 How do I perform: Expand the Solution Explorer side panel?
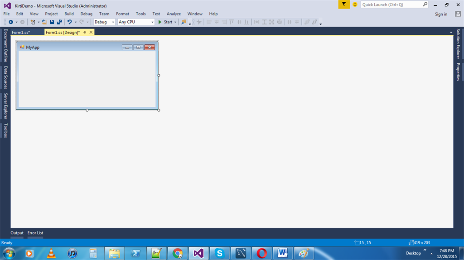[x=458, y=44]
